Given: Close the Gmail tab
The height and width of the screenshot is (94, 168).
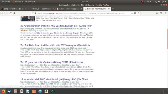Looking at the screenshot, I should pyautogui.click(x=81, y=9).
